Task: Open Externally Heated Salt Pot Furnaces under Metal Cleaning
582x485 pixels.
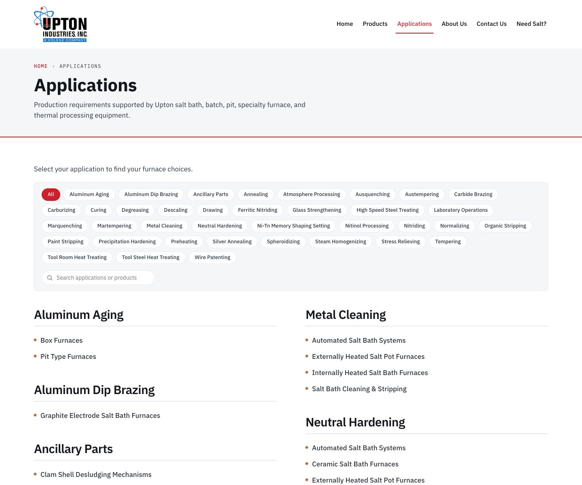Action: pos(368,356)
